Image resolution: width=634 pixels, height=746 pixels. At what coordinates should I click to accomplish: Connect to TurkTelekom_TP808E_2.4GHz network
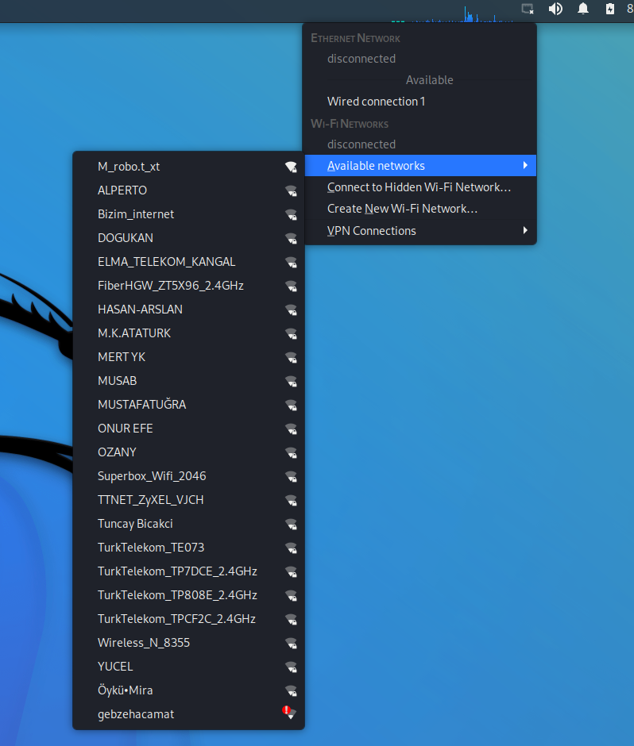pos(188,594)
